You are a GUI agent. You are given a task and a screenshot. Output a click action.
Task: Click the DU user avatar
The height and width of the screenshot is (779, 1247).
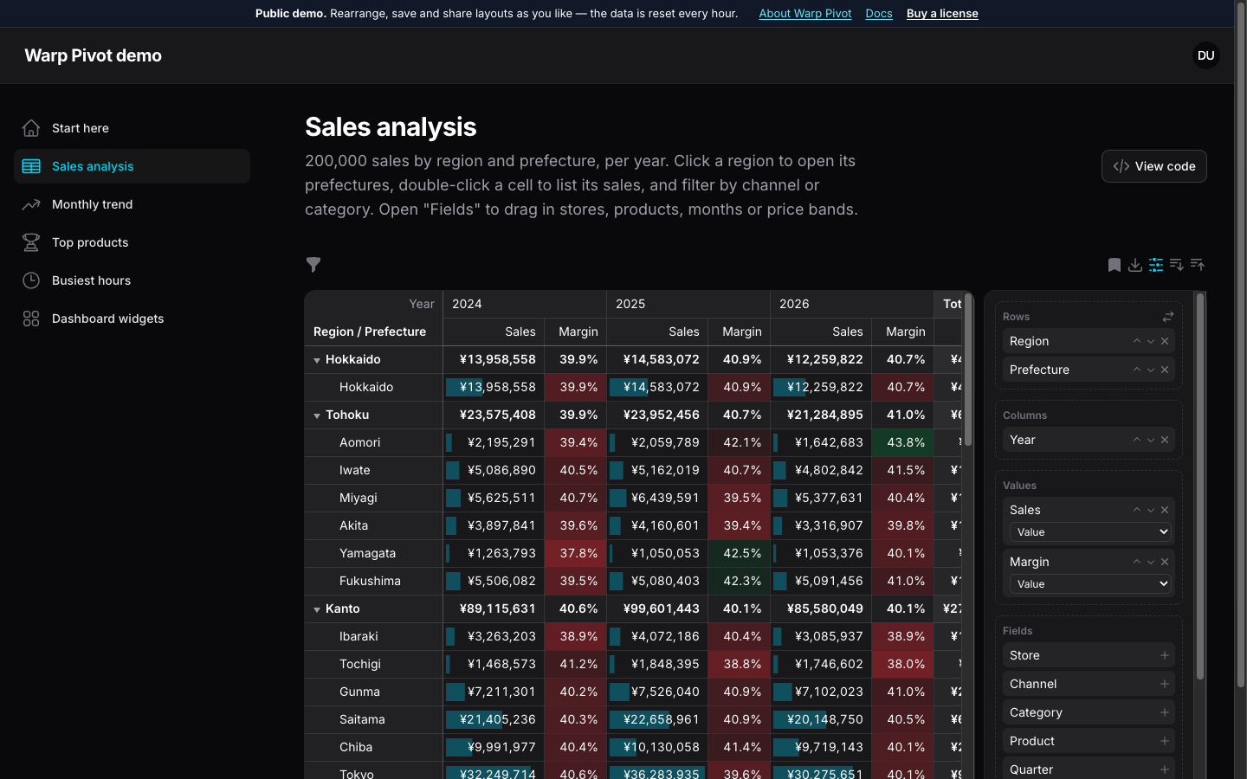[x=1206, y=55]
